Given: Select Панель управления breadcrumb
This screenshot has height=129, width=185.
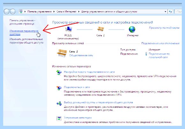Looking at the screenshot, I should click(40, 11).
